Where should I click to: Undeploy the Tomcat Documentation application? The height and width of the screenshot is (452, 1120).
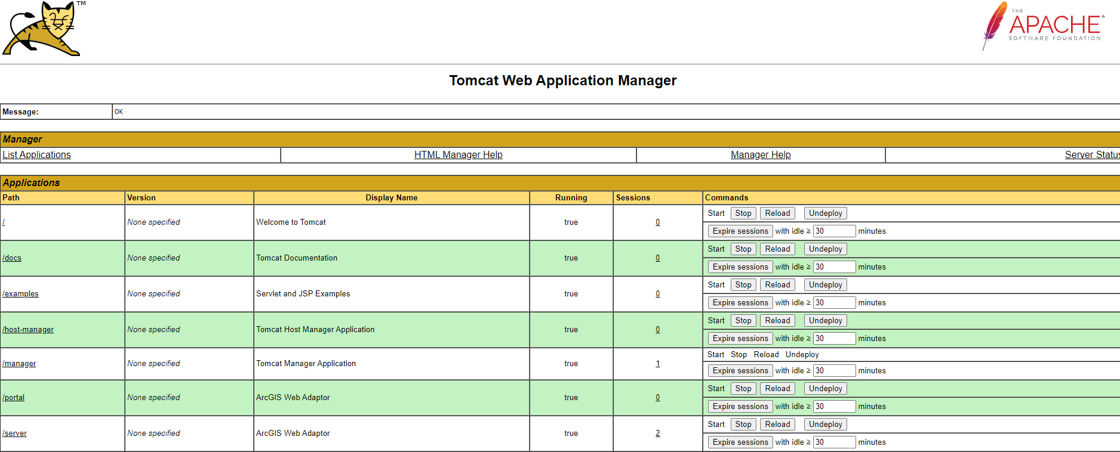click(825, 249)
